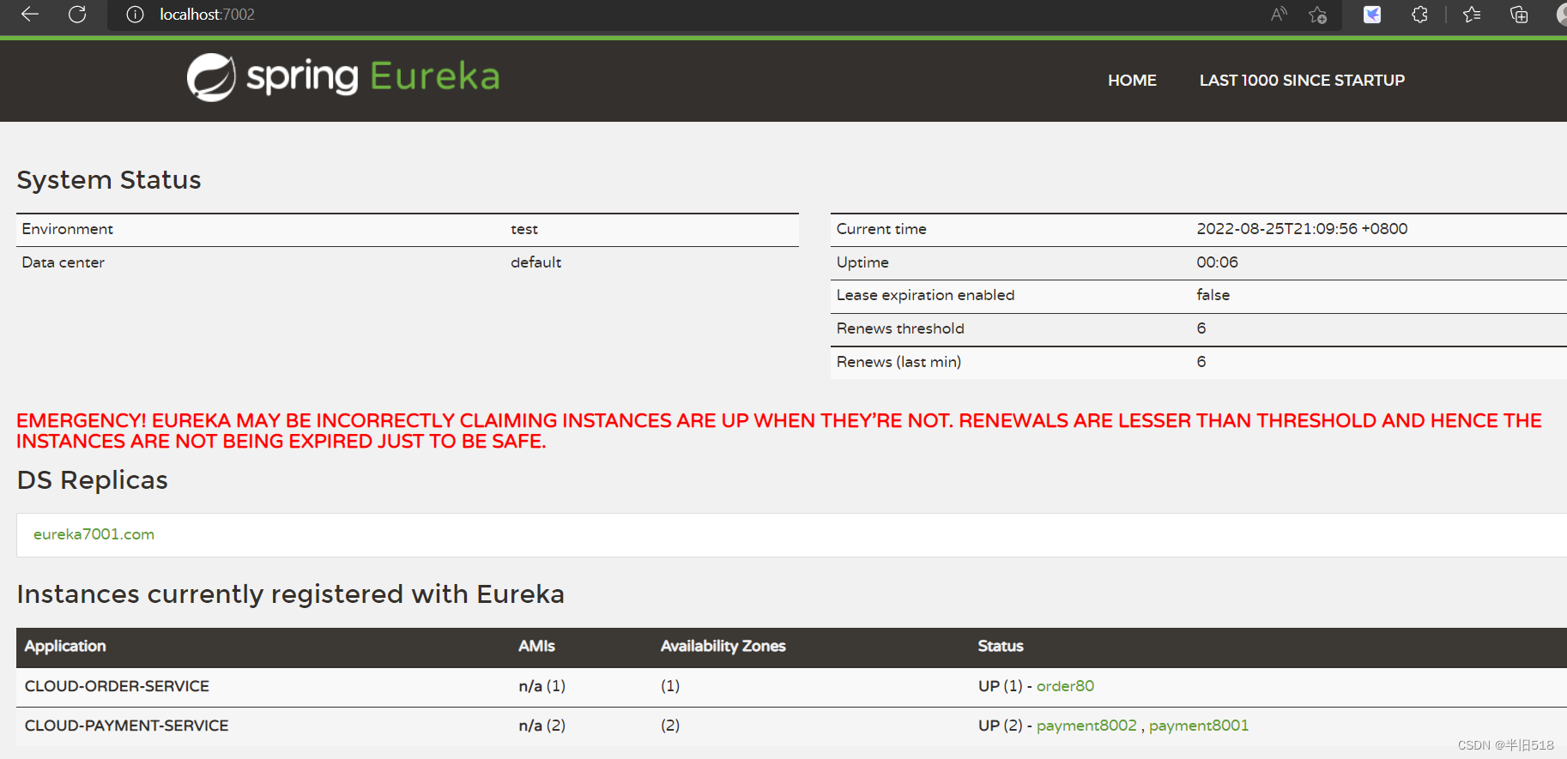Click the Environment label

pyautogui.click(x=67, y=229)
